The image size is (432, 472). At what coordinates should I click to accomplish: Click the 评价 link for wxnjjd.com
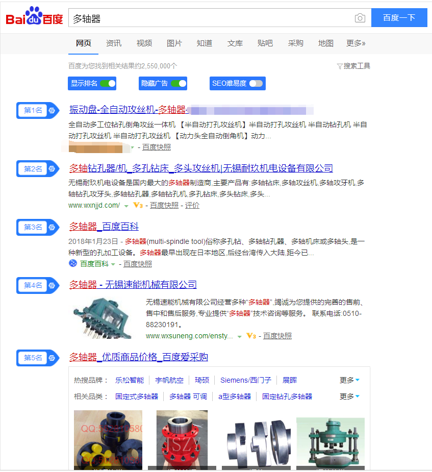pos(192,205)
